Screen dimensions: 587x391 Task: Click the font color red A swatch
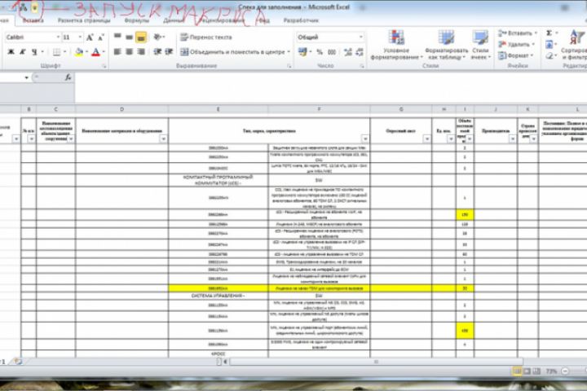click(96, 52)
